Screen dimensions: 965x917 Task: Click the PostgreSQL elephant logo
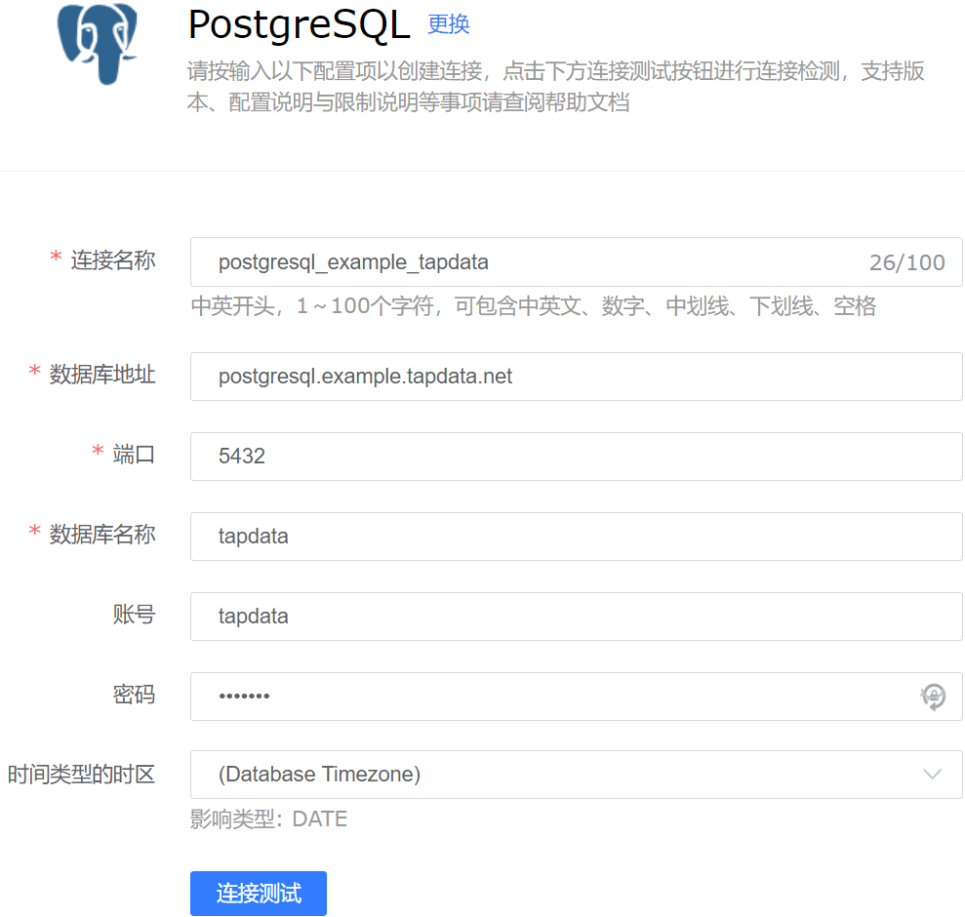(x=97, y=44)
